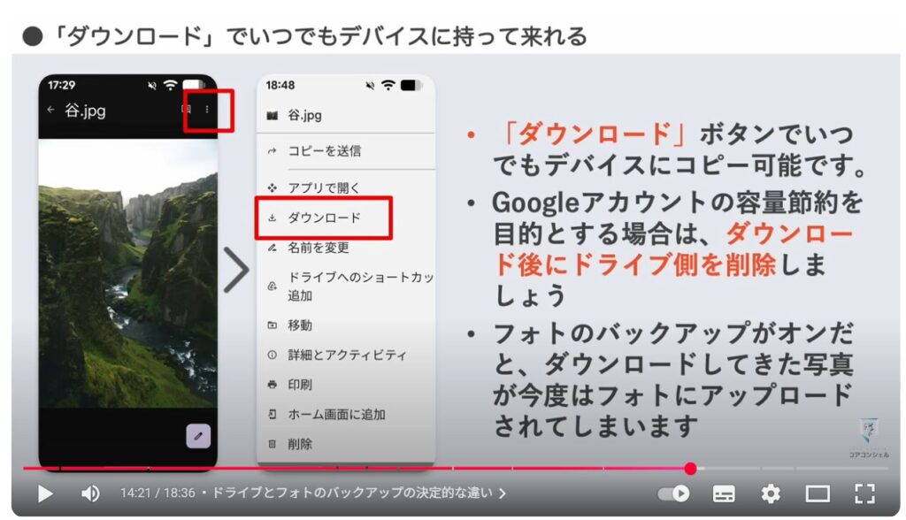This screenshot has width=906, height=520.
Task: Click the 谷.jpg title in the black viewer bar
Action: tap(85, 110)
